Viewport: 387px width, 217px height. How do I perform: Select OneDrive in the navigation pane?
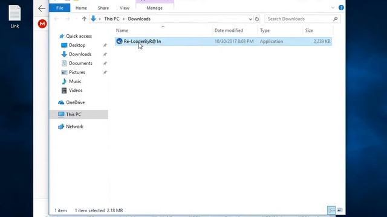pos(75,102)
